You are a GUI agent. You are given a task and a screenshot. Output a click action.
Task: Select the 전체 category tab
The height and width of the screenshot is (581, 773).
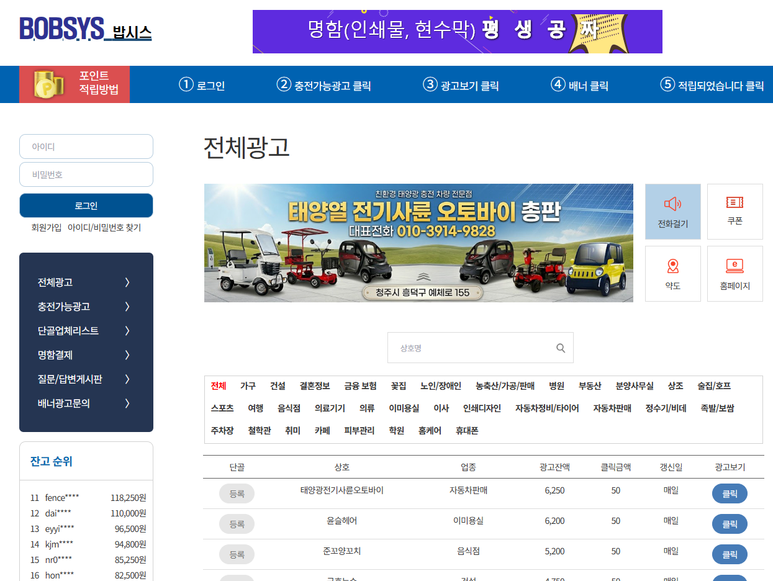tap(219, 386)
